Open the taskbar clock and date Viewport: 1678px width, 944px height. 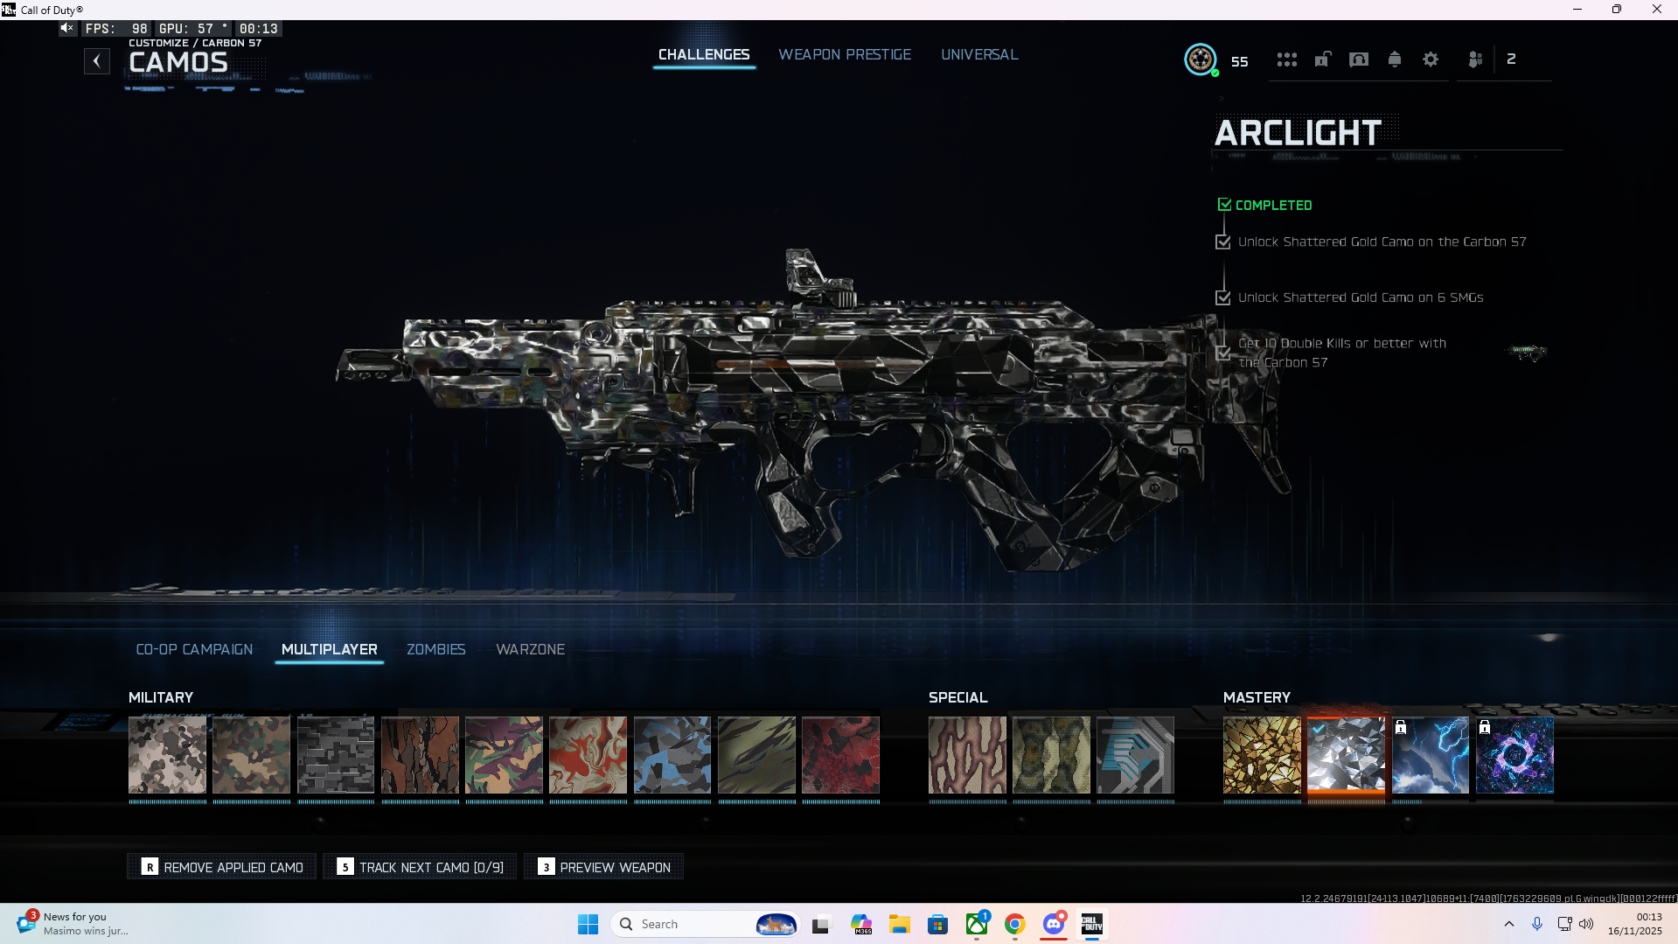pos(1635,924)
